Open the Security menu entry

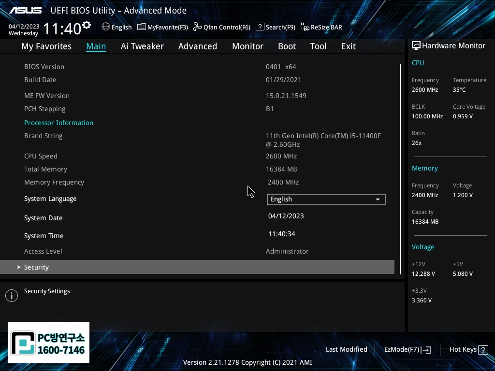(x=197, y=267)
